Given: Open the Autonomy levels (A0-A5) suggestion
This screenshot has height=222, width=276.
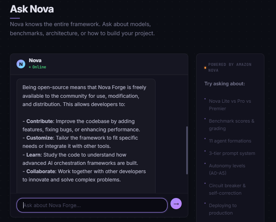Looking at the screenshot, I should [x=227, y=169].
